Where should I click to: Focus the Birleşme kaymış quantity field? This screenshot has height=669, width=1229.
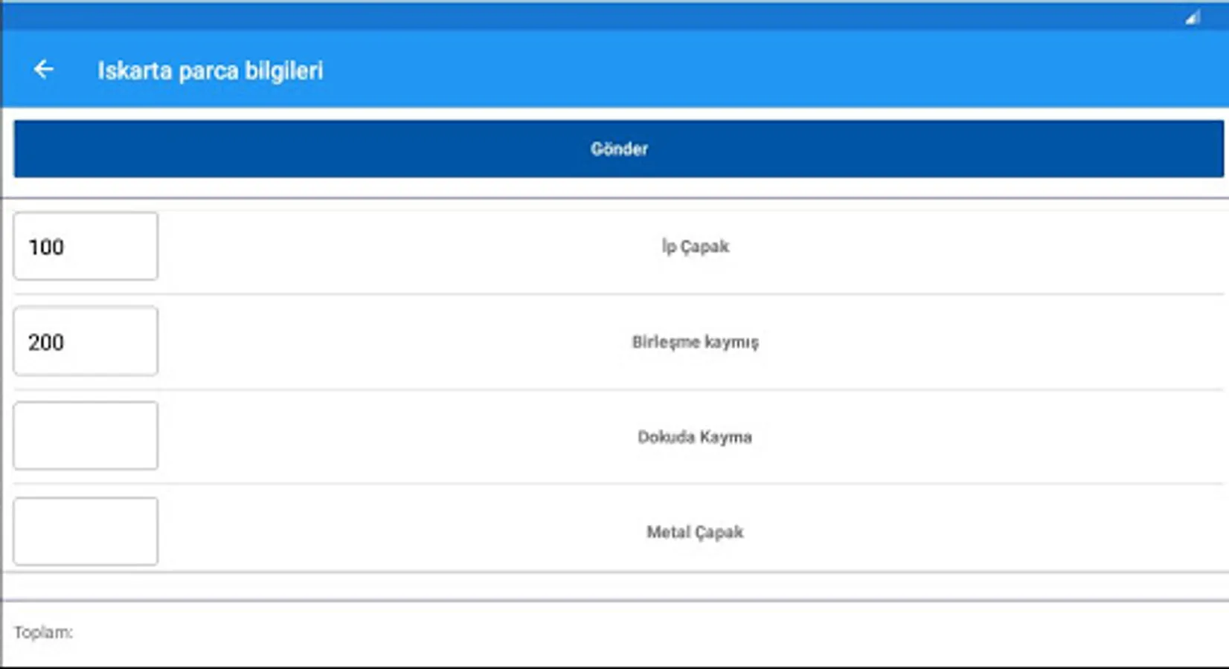coord(86,341)
